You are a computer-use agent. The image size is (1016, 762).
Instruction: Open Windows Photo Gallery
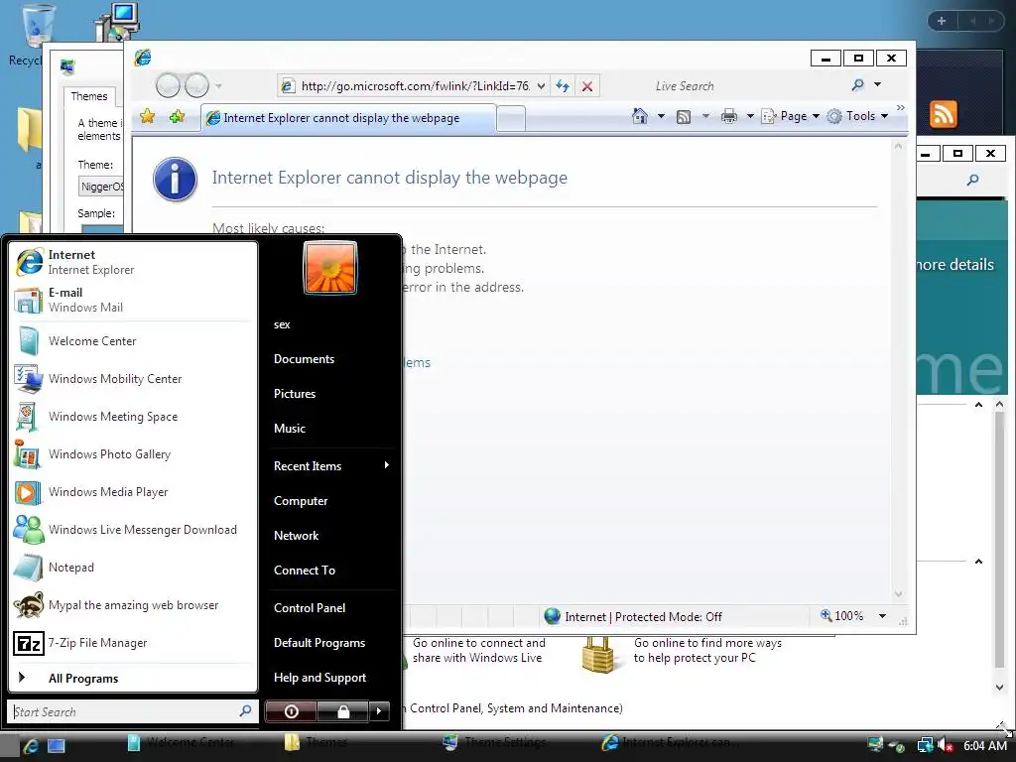pyautogui.click(x=133, y=454)
